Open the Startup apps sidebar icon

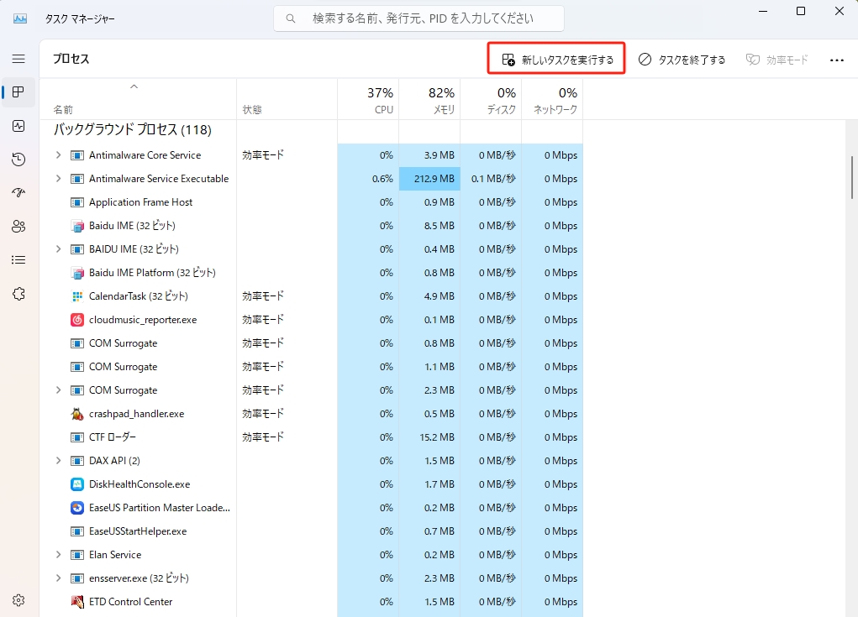coord(18,193)
